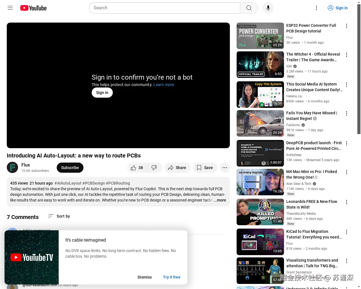This screenshot has height=289, width=361.
Task: Click the video title text
Action: click(x=74, y=156)
